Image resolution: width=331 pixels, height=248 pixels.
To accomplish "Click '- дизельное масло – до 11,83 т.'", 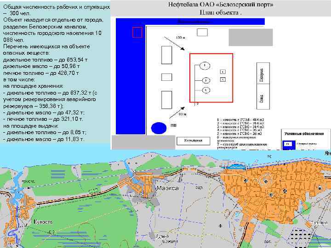I will point(44,140).
